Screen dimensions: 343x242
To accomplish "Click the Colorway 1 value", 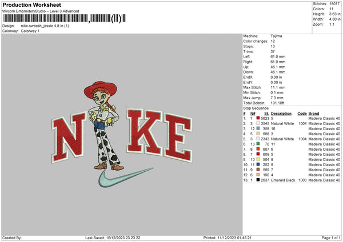I will point(30,31).
